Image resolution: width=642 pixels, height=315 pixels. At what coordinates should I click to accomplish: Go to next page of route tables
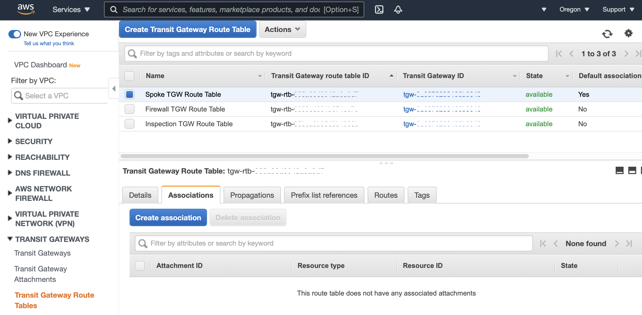pos(626,54)
